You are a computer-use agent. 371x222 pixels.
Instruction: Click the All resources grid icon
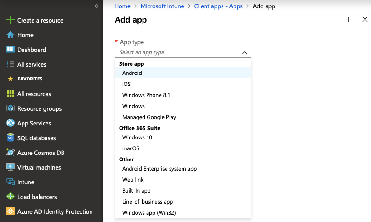tap(11, 93)
